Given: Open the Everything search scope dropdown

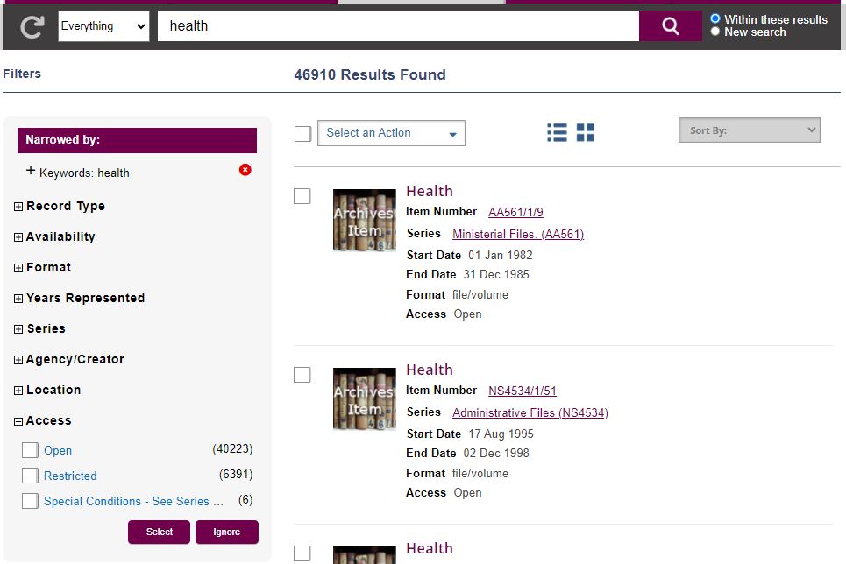Looking at the screenshot, I should pyautogui.click(x=103, y=26).
